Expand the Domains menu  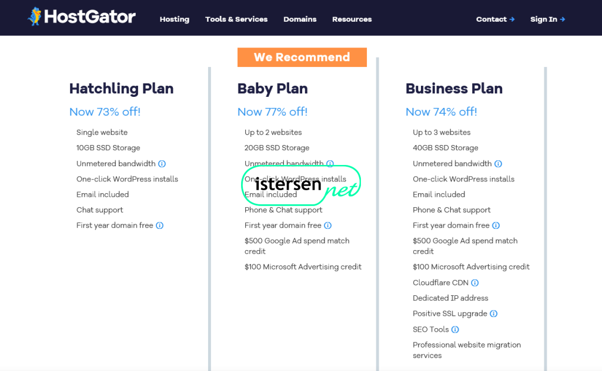coord(300,19)
